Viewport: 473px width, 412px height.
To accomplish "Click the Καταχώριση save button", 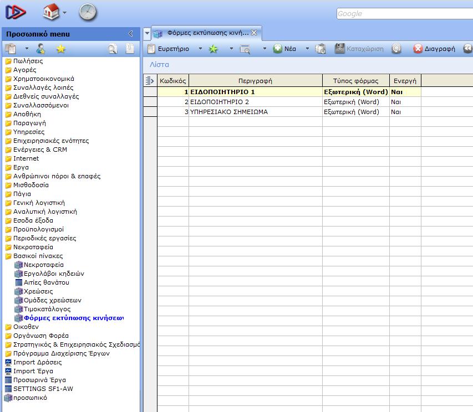I will tap(359, 49).
